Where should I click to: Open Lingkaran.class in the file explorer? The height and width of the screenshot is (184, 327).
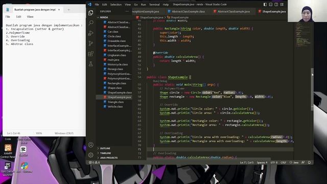(x=116, y=55)
